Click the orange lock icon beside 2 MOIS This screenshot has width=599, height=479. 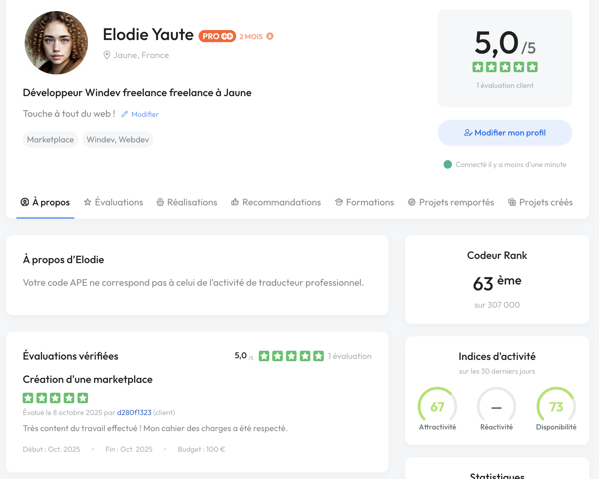tap(270, 36)
